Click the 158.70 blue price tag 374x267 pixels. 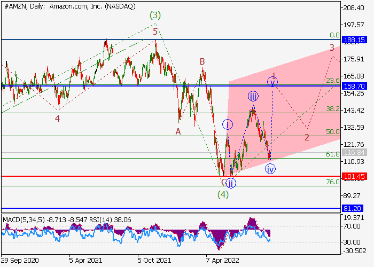[x=353, y=85]
